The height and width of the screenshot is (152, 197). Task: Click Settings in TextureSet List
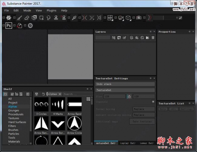click(x=186, y=109)
